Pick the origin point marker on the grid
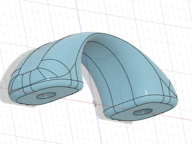The width and height of the screenshot is (192, 144). [x=94, y=104]
